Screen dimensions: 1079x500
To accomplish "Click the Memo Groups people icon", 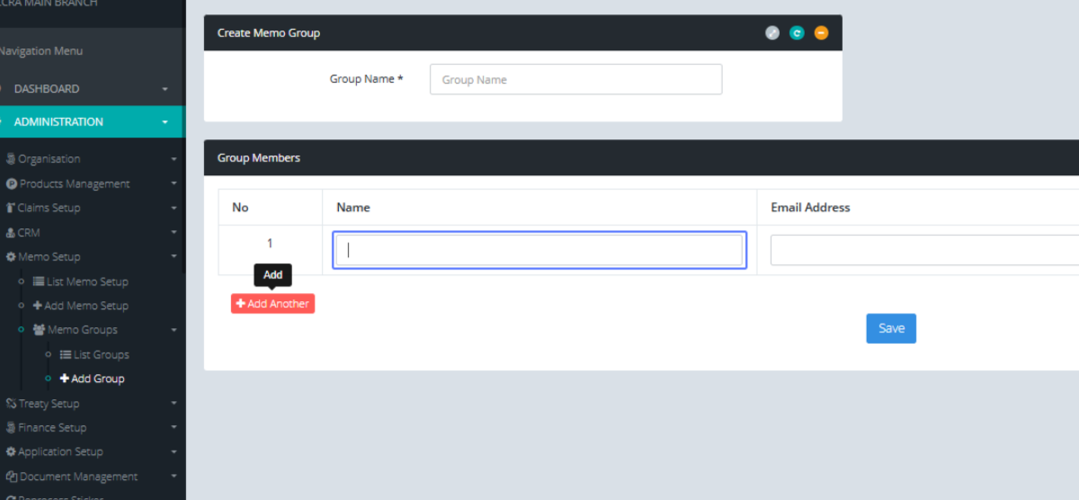I will coord(39,330).
